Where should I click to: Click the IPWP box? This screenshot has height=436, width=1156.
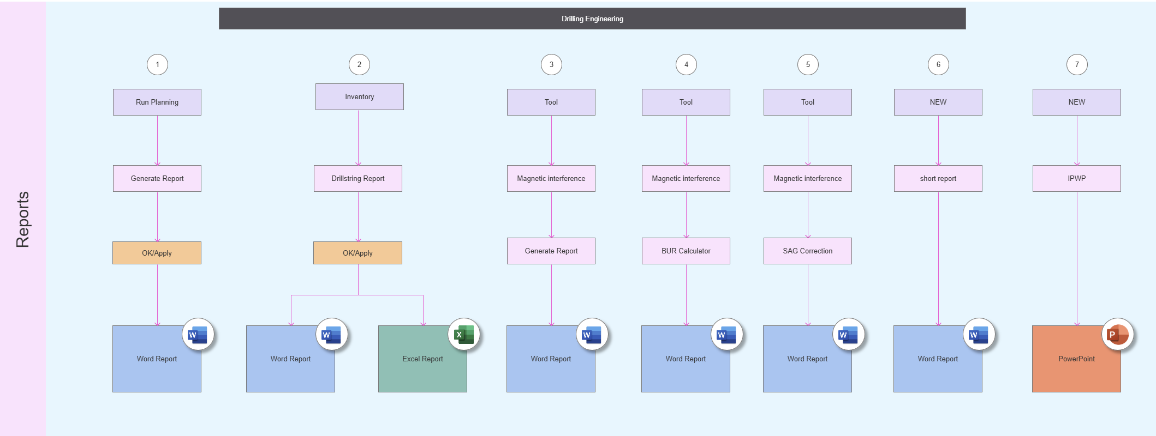coord(1077,178)
